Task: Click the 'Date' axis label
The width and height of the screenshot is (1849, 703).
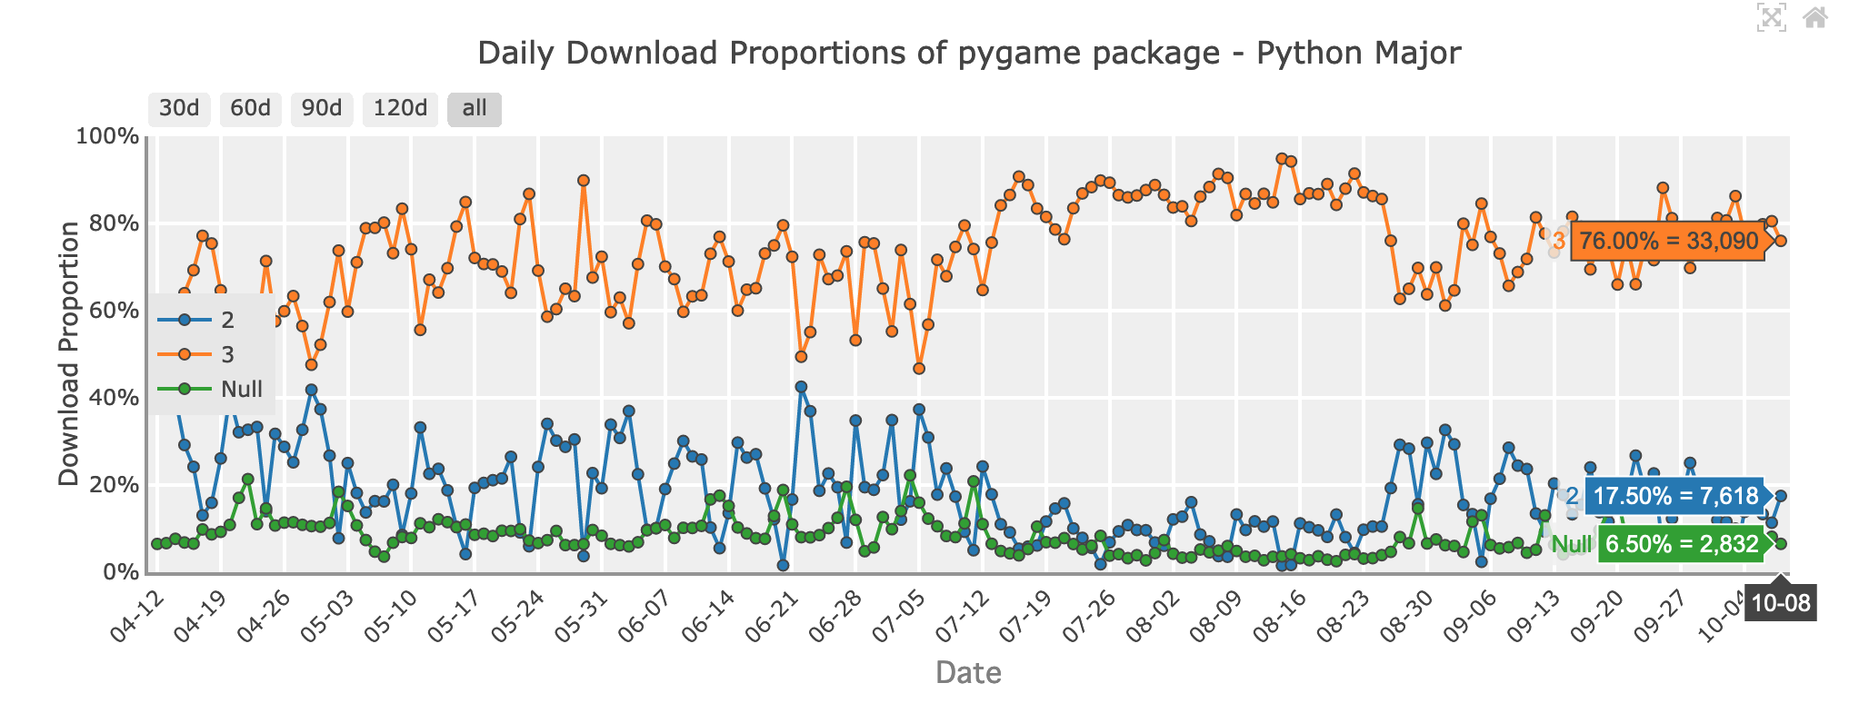Action: [968, 673]
